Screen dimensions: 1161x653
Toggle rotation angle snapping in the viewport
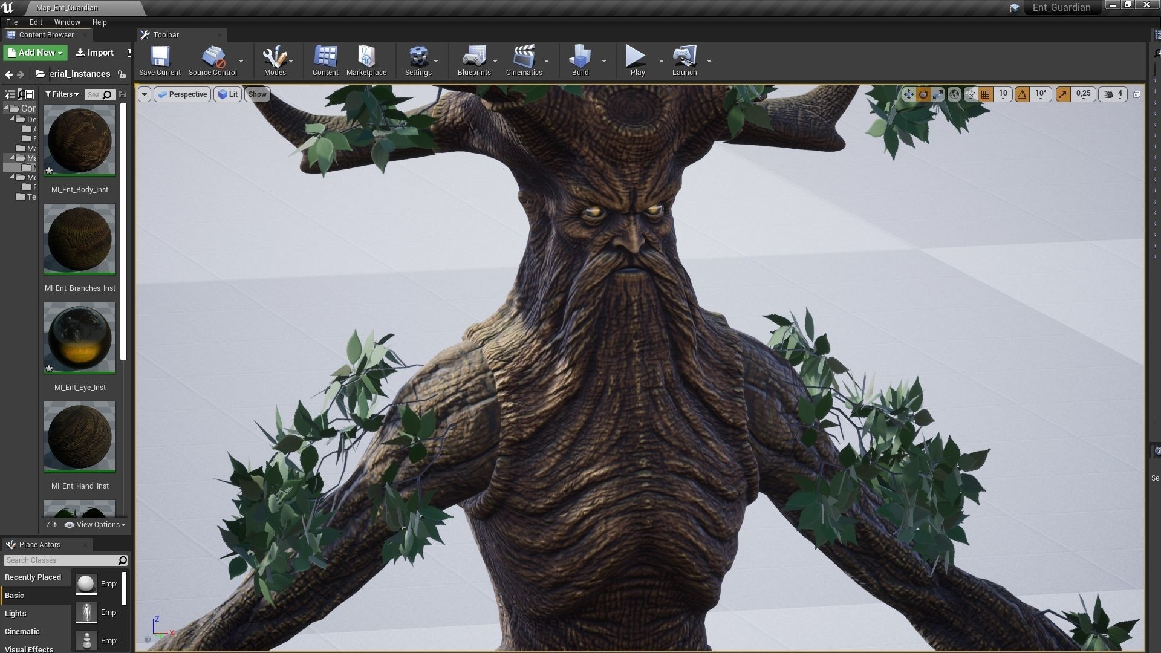click(x=1022, y=94)
